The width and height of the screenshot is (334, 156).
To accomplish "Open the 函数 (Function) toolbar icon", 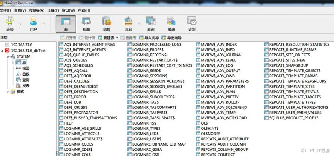I will pos(107,24).
